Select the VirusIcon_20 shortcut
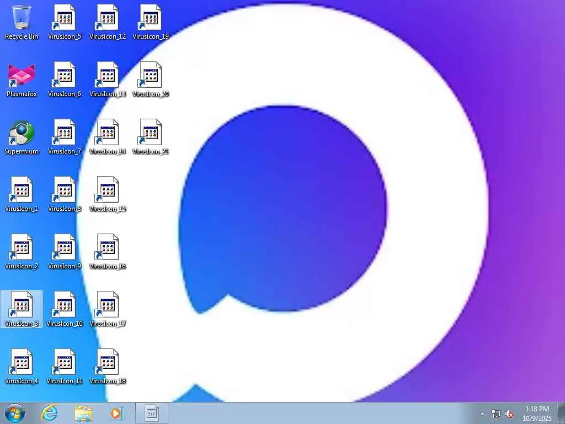 pyautogui.click(x=151, y=80)
